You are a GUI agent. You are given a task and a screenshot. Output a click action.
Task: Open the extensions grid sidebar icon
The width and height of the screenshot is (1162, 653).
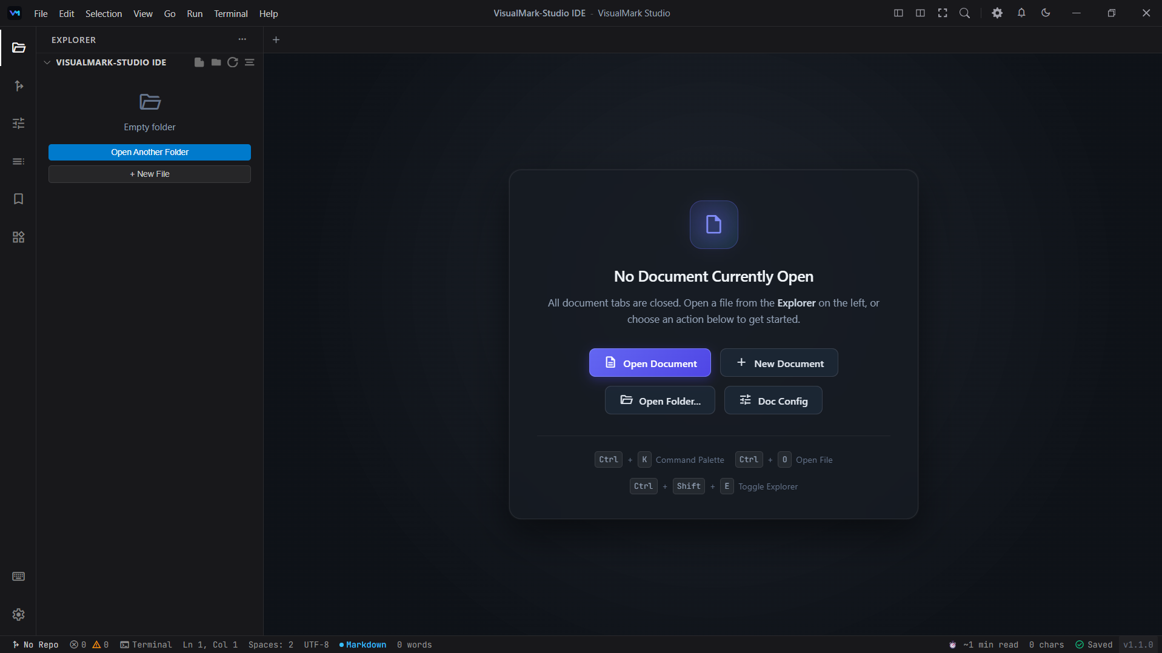pyautogui.click(x=19, y=237)
